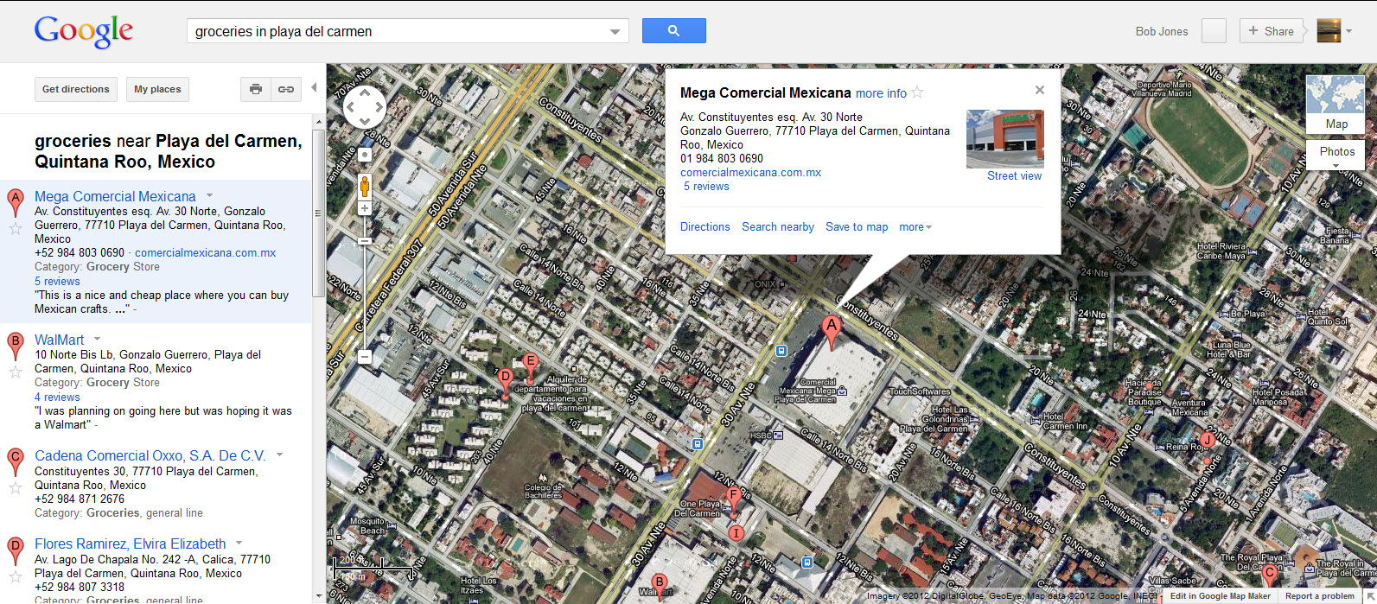Star Mega Comercial Mexicana in the info popup
Viewport: 1377px width, 604px height.
(918, 92)
